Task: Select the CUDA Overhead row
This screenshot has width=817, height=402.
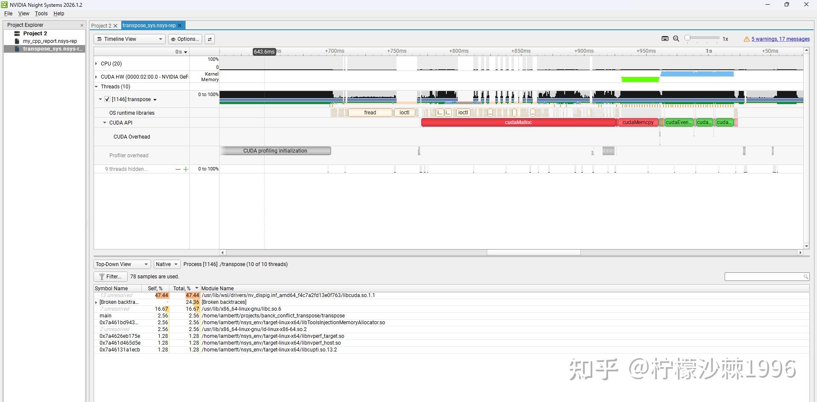Action: tap(132, 137)
